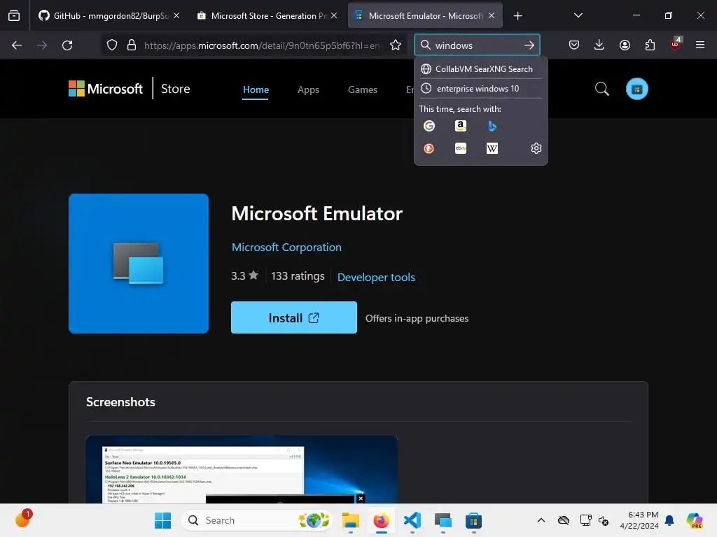Open the Apps navigation item
The image size is (717, 537).
click(x=308, y=89)
